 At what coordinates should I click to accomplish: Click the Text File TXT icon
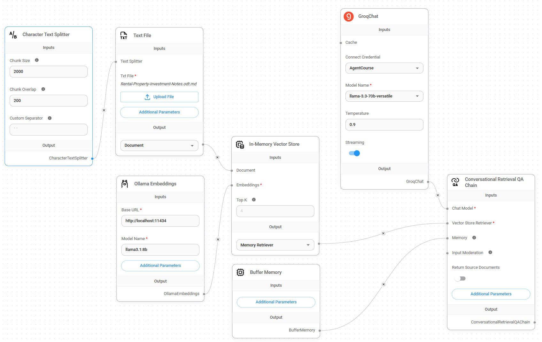(x=124, y=35)
